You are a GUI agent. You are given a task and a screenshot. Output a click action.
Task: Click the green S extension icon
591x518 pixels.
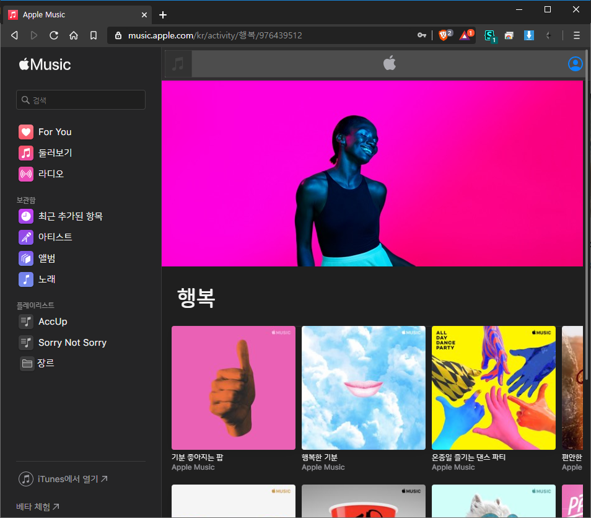click(490, 36)
